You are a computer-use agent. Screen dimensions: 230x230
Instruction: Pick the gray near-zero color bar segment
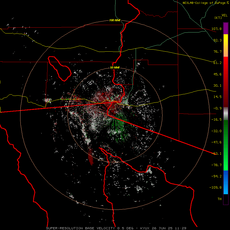226,114
